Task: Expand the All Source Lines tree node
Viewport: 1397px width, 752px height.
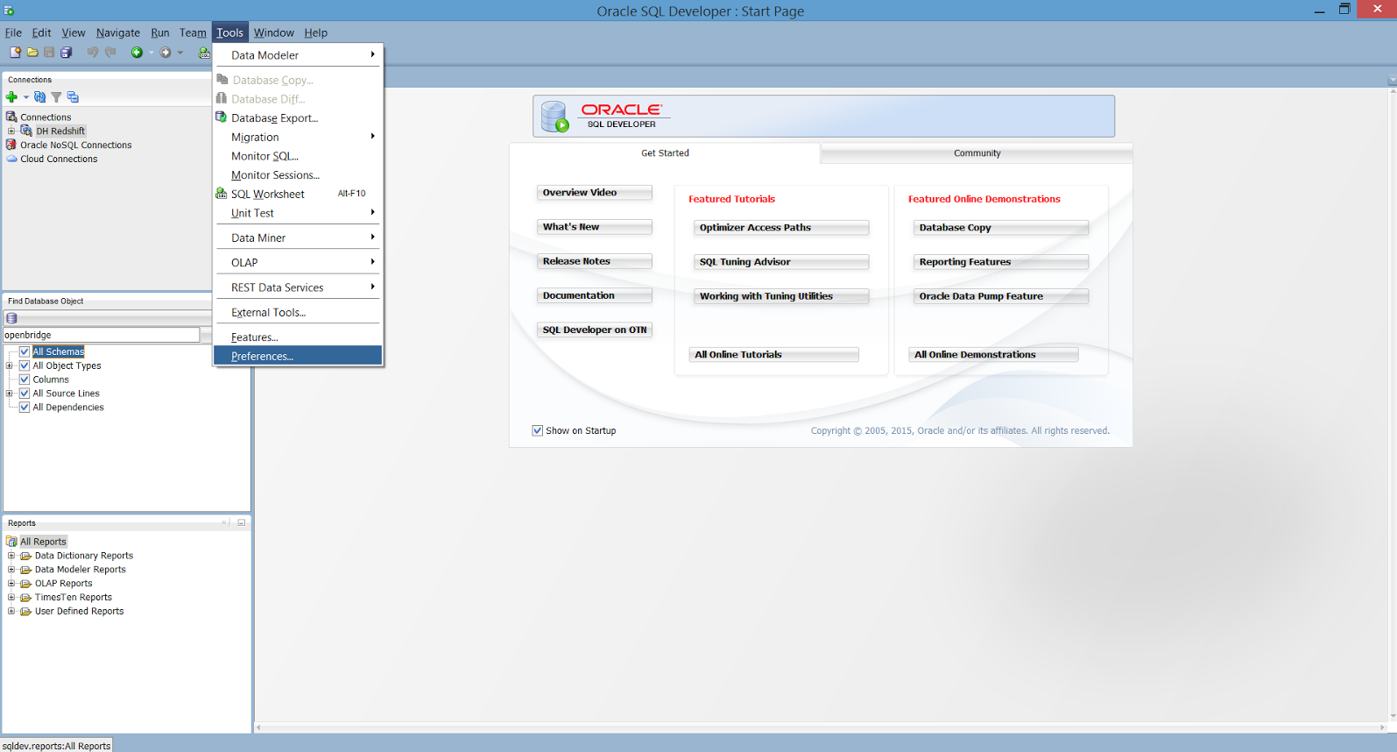Action: coord(10,394)
